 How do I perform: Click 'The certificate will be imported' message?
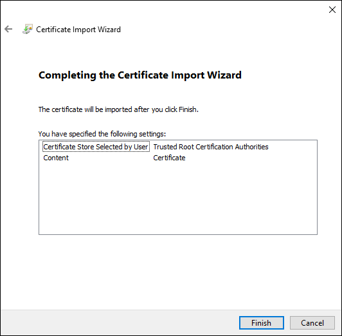pos(118,109)
